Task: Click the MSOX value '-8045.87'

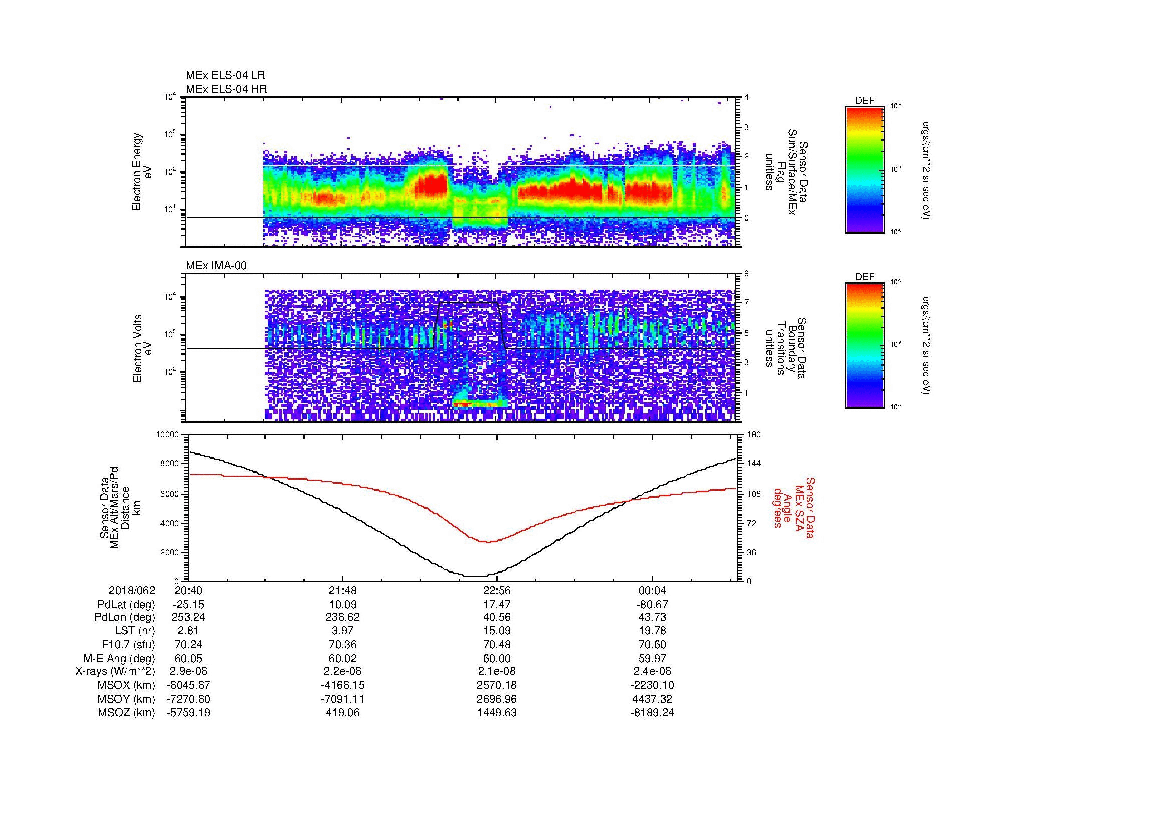Action: click(x=188, y=685)
